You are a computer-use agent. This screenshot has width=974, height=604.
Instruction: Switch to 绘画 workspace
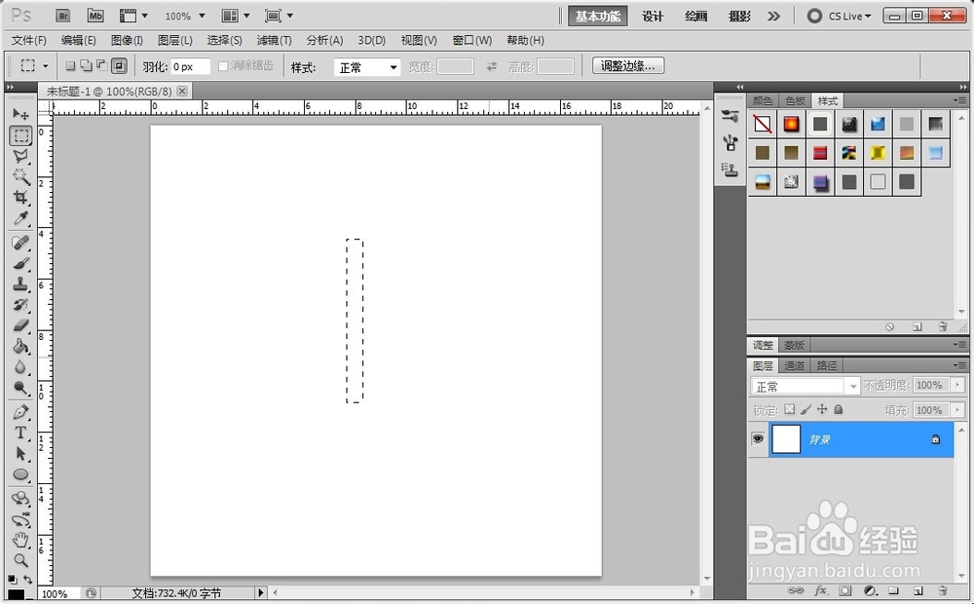695,17
